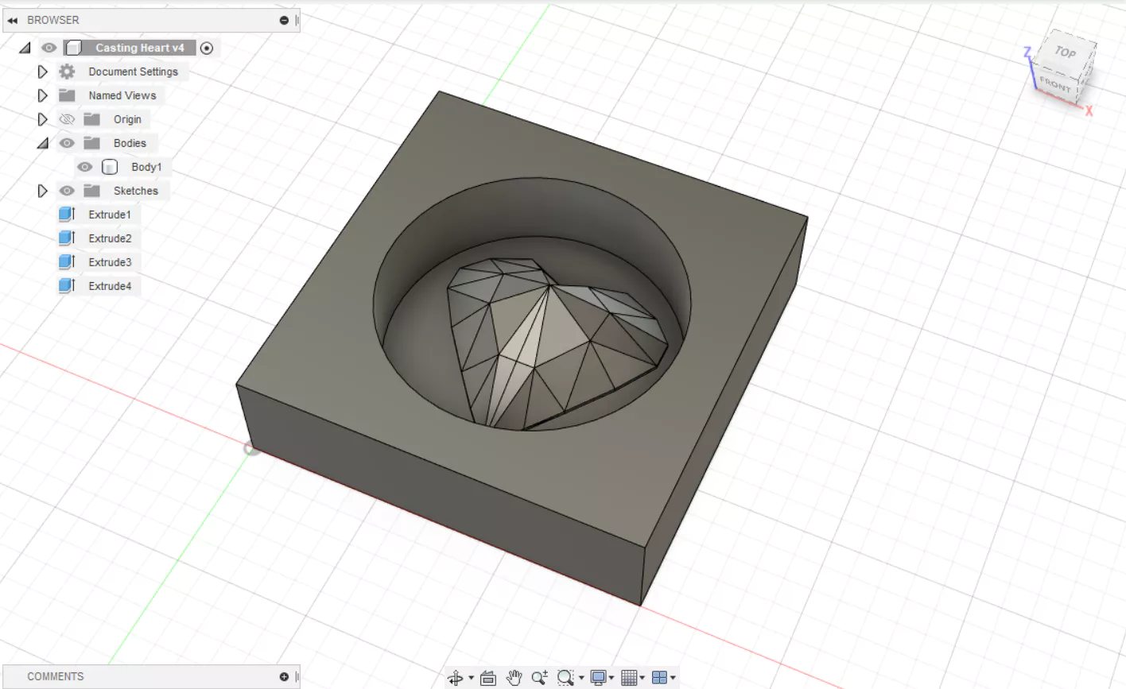The image size is (1126, 689).
Task: Click the BROWSER panel title
Action: [x=53, y=20]
